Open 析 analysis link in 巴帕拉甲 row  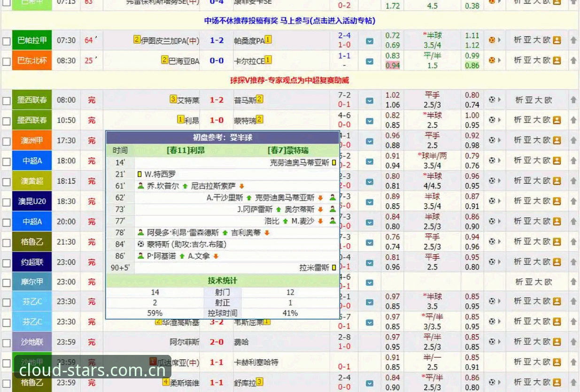518,40
